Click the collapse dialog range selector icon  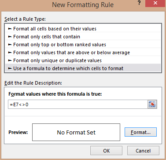152,104
